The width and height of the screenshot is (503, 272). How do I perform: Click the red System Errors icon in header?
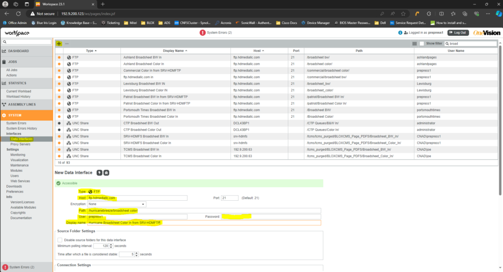click(203, 32)
